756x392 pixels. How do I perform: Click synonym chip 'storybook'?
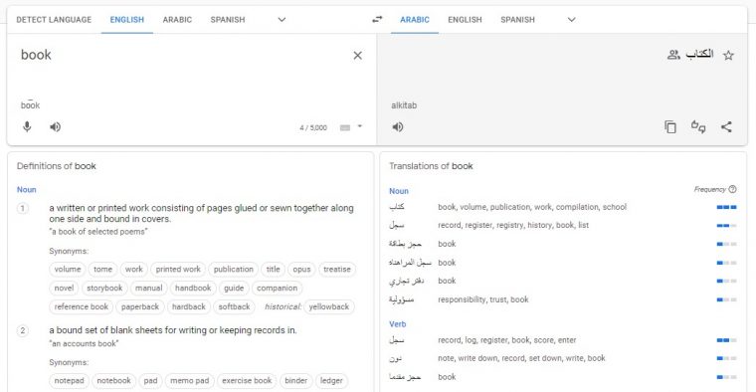pos(104,288)
